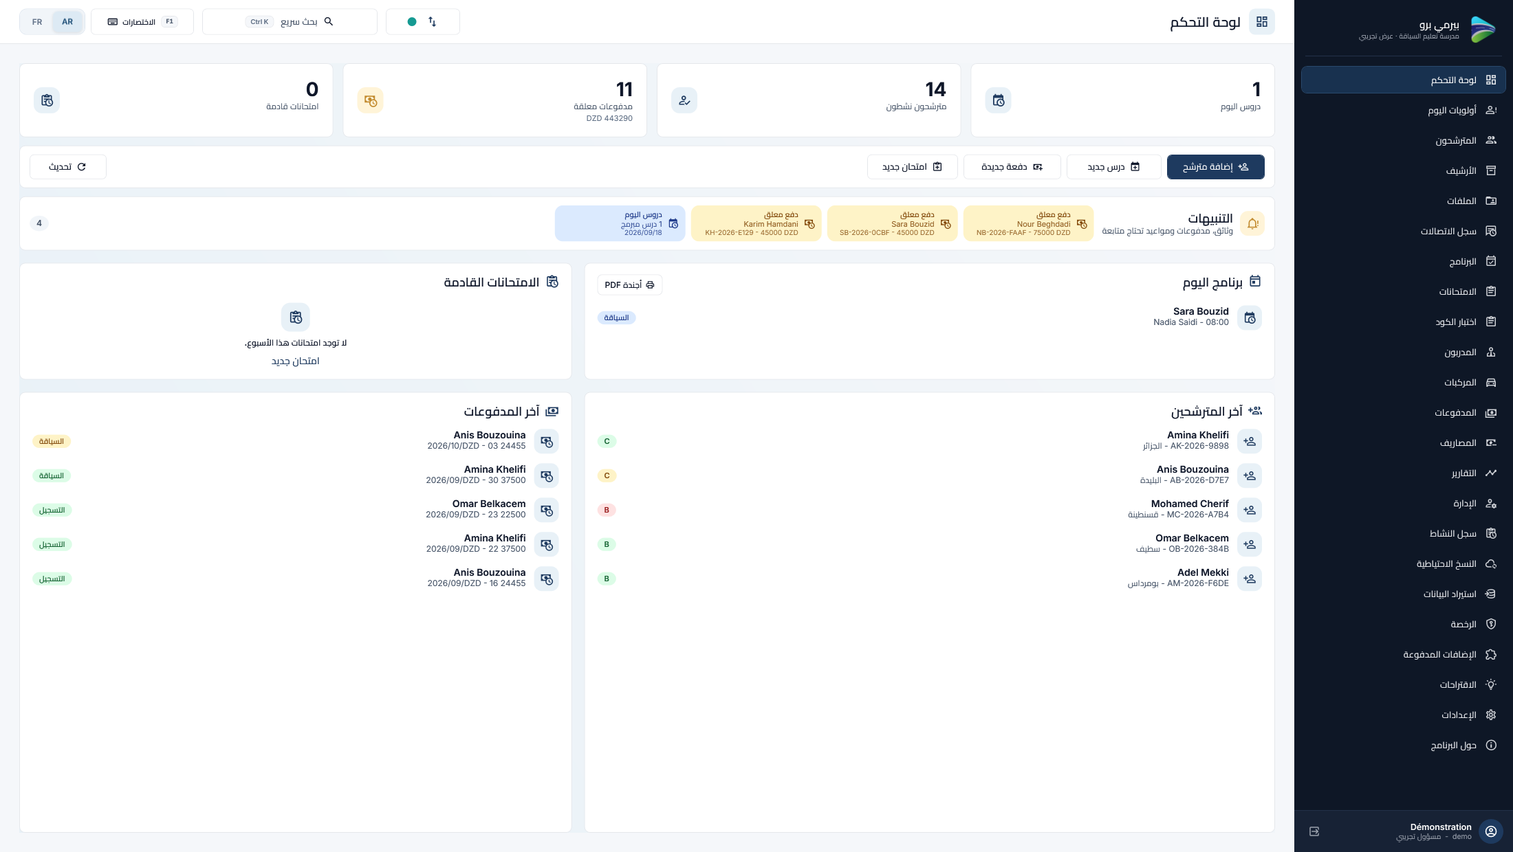This screenshot has width=1513, height=852.
Task: Click the logout icon beside Démonstration
Action: click(1314, 831)
